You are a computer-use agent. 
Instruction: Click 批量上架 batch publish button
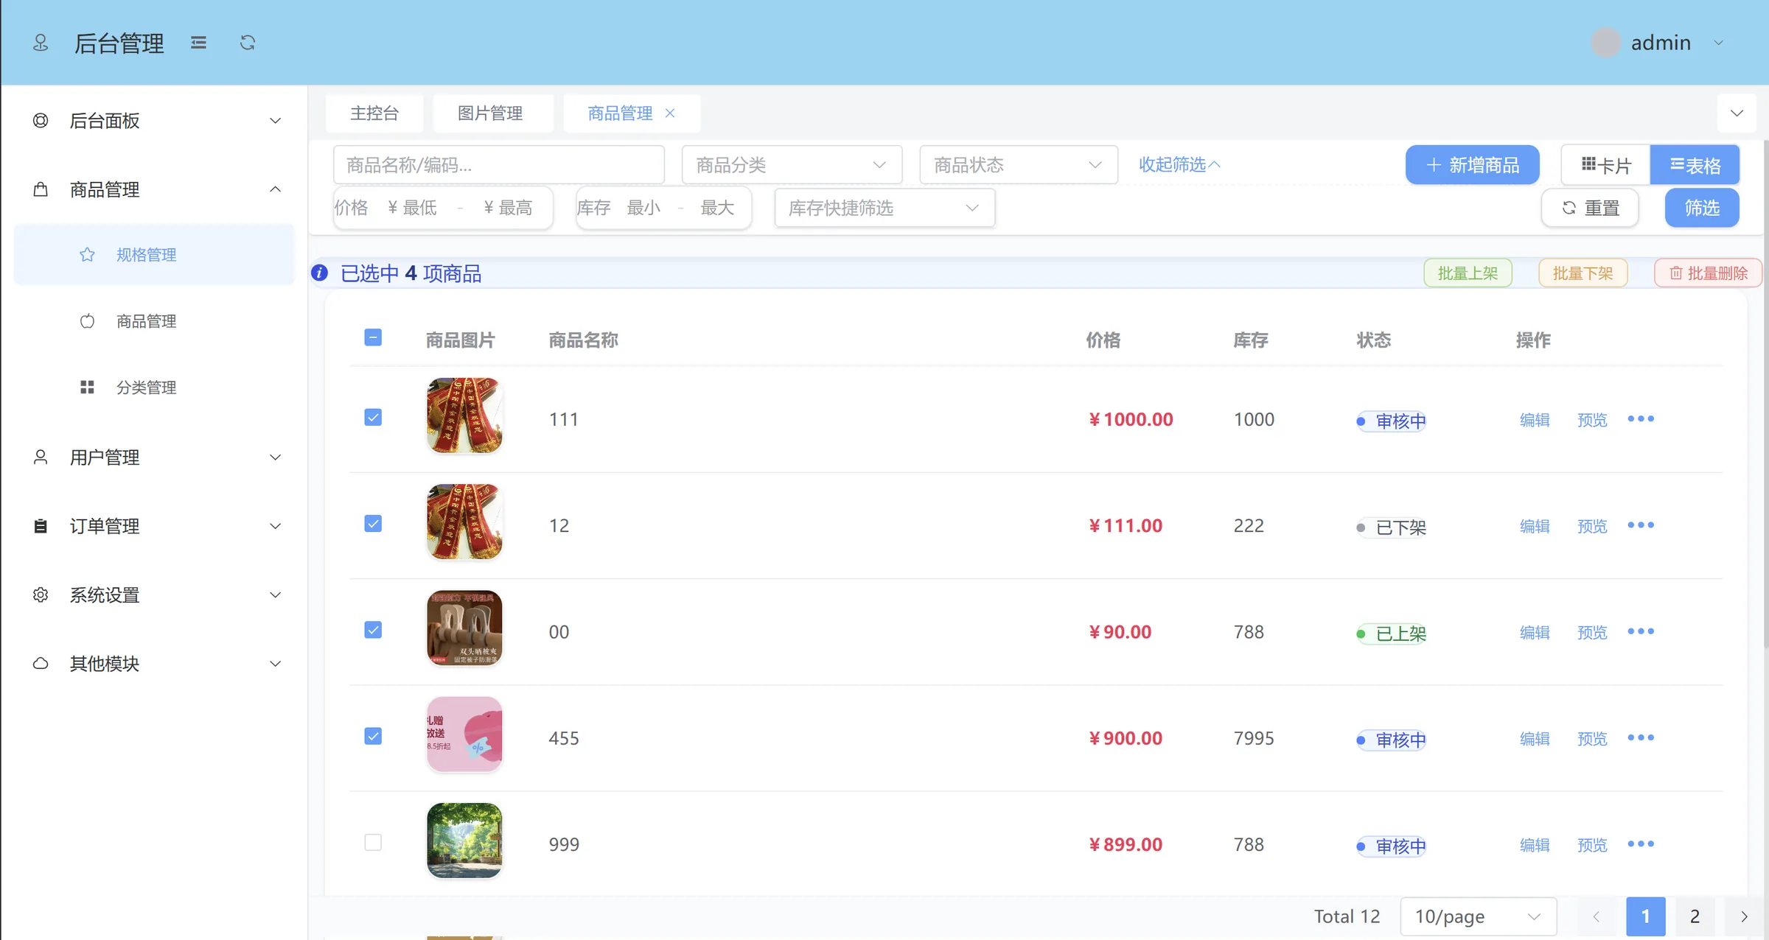[x=1468, y=273]
